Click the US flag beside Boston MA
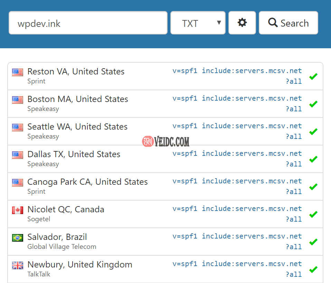Image resolution: width=331 pixels, height=283 pixels. pyautogui.click(x=18, y=100)
